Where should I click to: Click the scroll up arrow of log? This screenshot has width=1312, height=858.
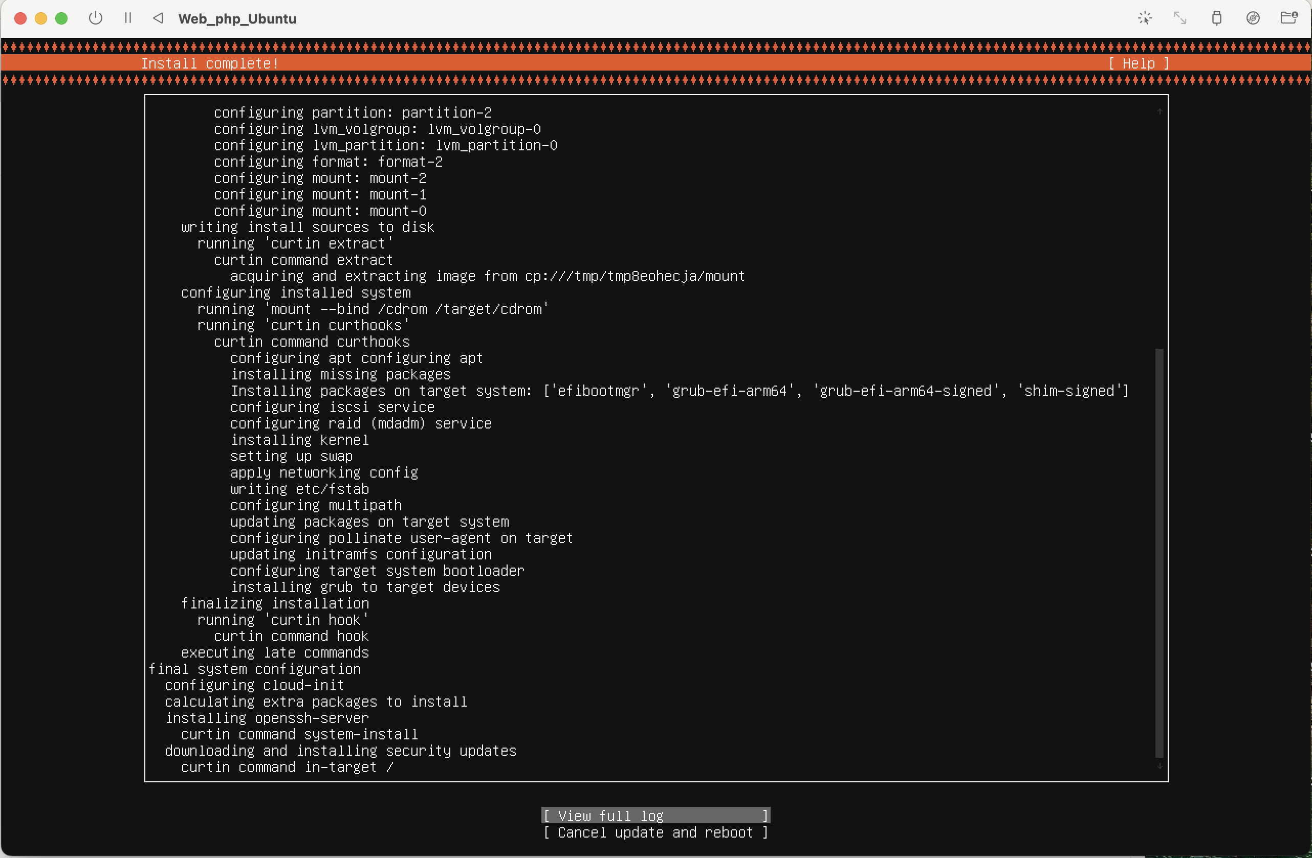tap(1160, 112)
